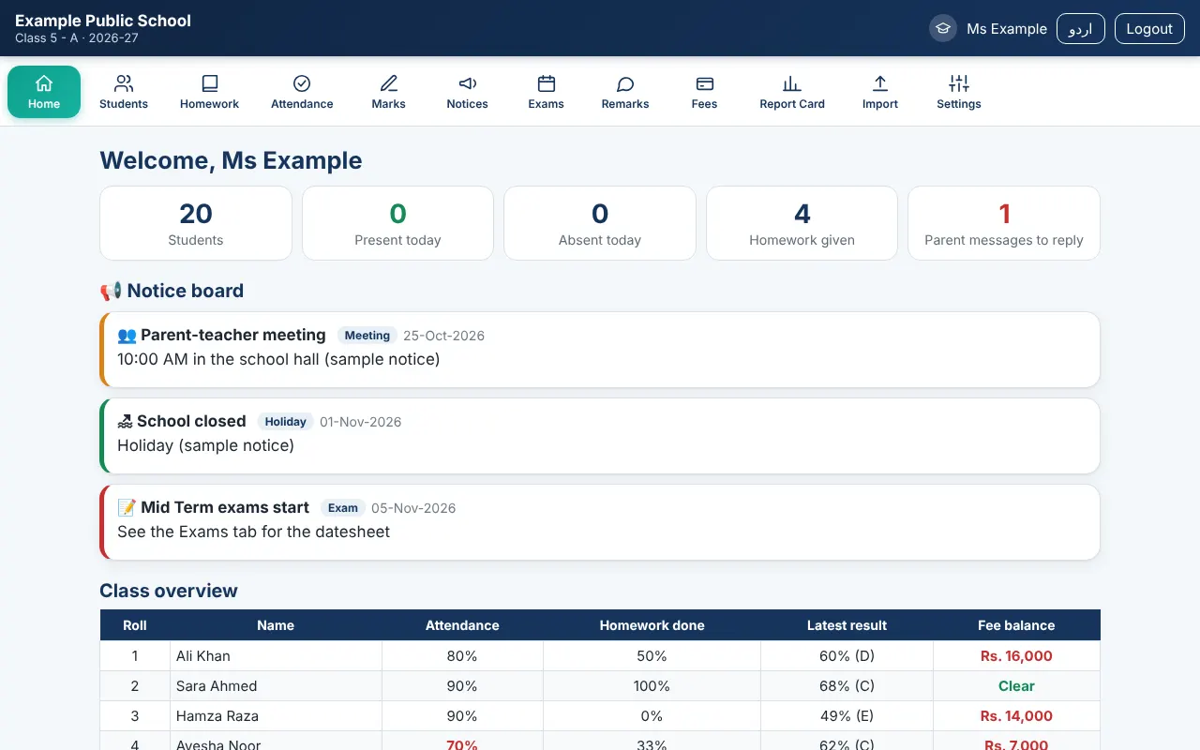Click fee balance Rs. 16,000
Image resolution: width=1200 pixels, height=750 pixels.
[x=1016, y=656]
